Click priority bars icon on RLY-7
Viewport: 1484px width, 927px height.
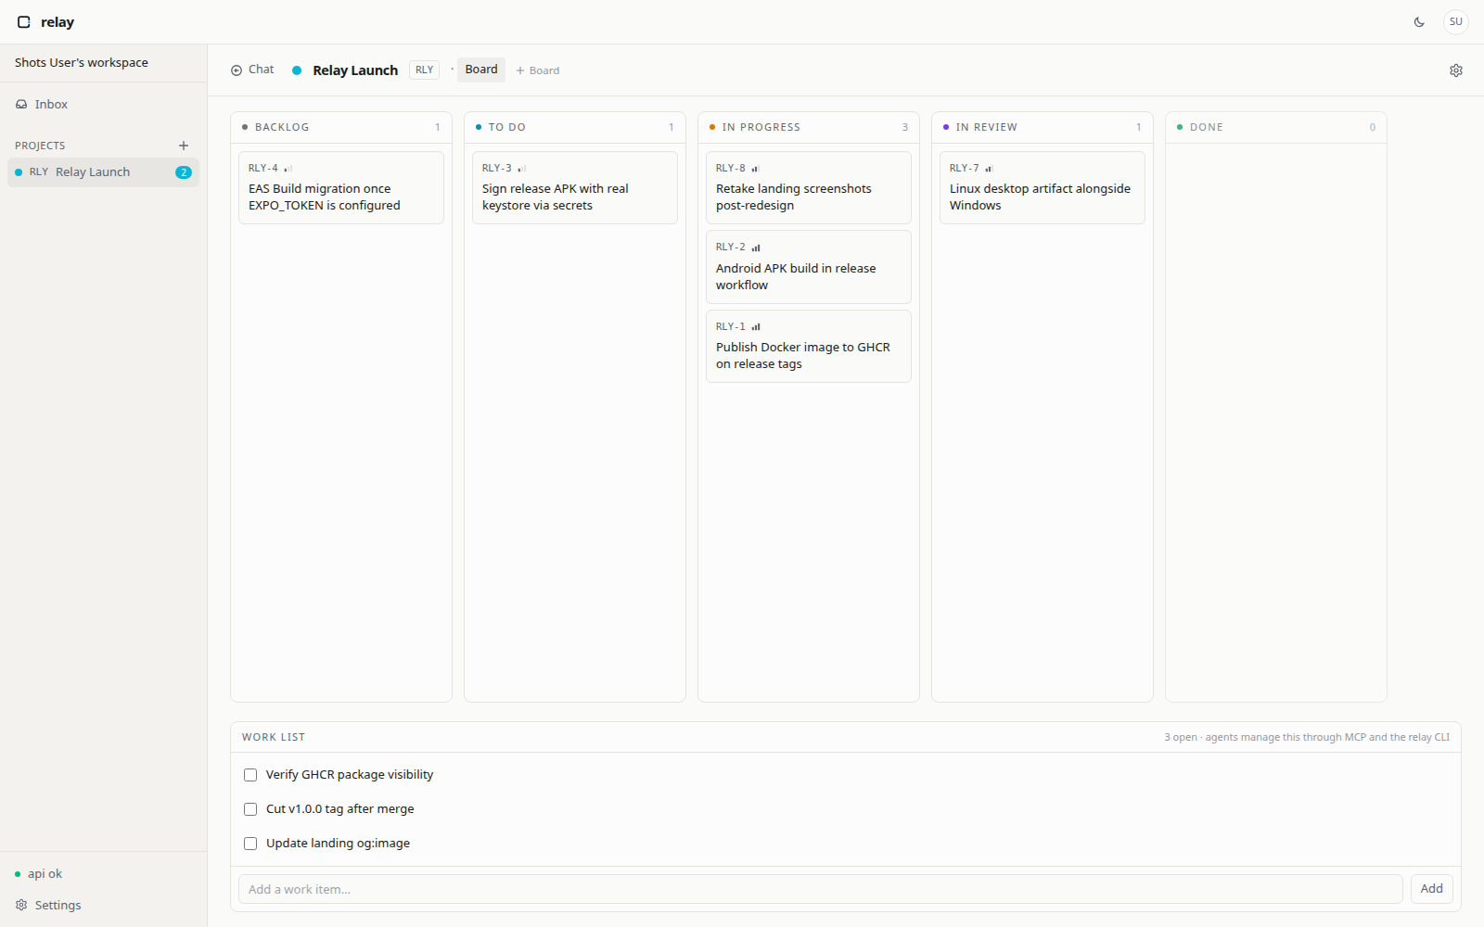[x=990, y=169]
